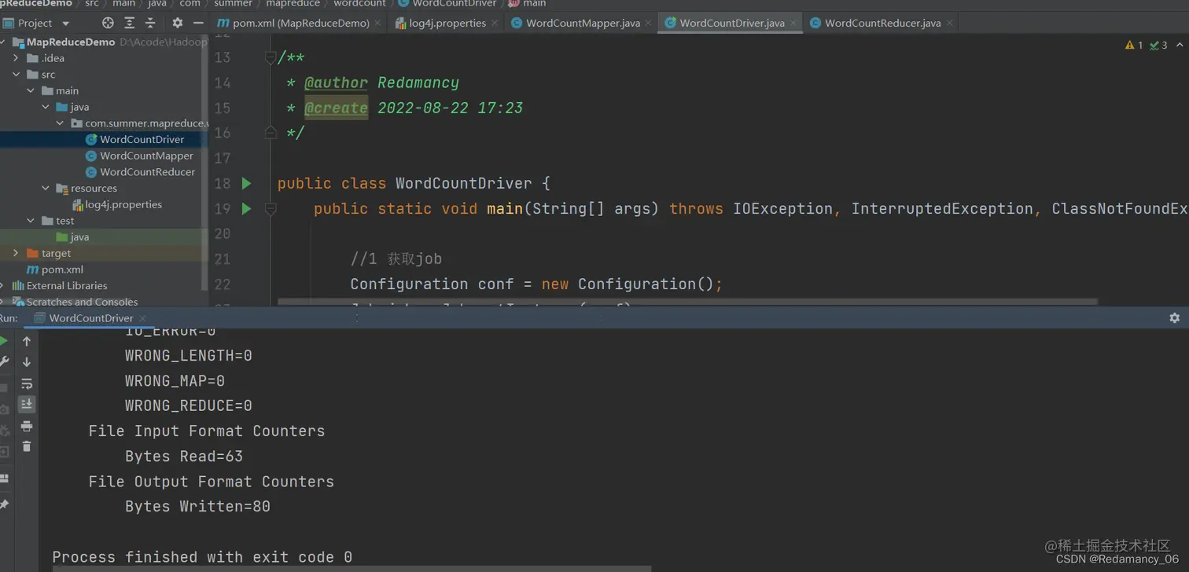This screenshot has width=1189, height=572.
Task: Clear console output with trash icon
Action: [27, 446]
